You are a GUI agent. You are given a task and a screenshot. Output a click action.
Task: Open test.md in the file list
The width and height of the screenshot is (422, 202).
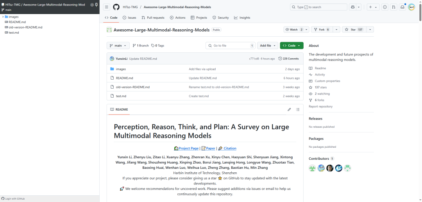tap(121, 96)
